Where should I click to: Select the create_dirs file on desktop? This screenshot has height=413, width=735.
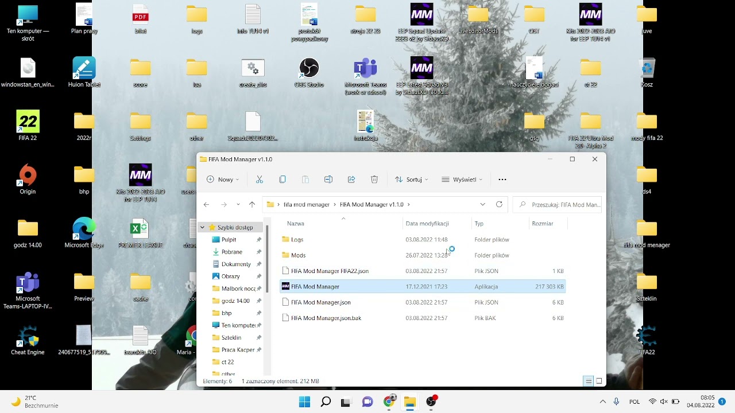click(x=253, y=73)
